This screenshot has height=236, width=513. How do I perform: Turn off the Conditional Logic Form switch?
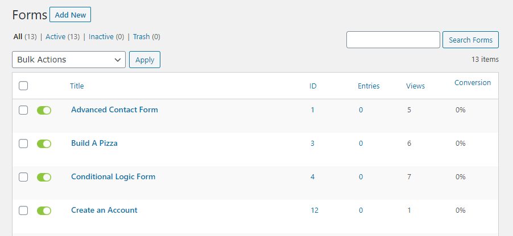(x=44, y=177)
